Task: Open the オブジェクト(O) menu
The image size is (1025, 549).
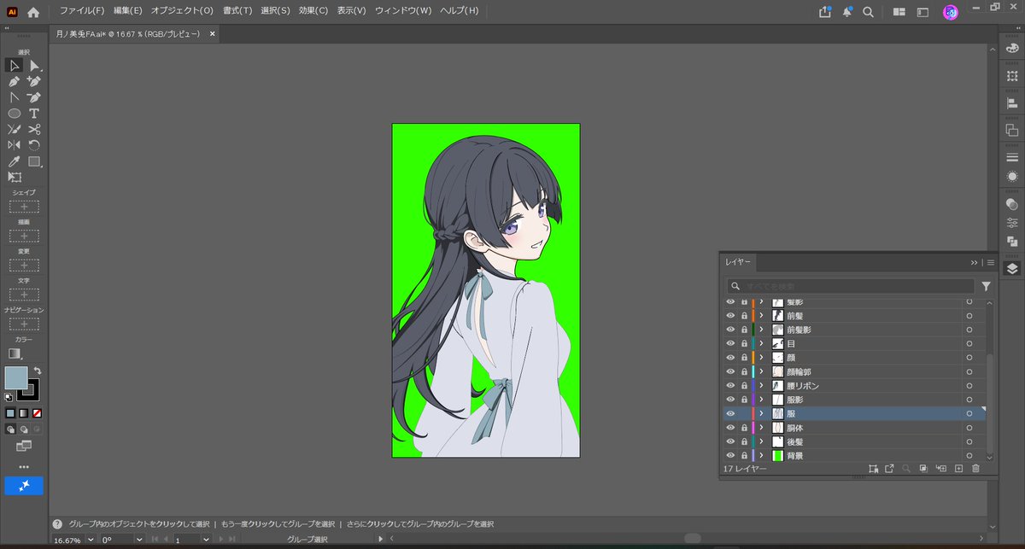Action: [182, 11]
